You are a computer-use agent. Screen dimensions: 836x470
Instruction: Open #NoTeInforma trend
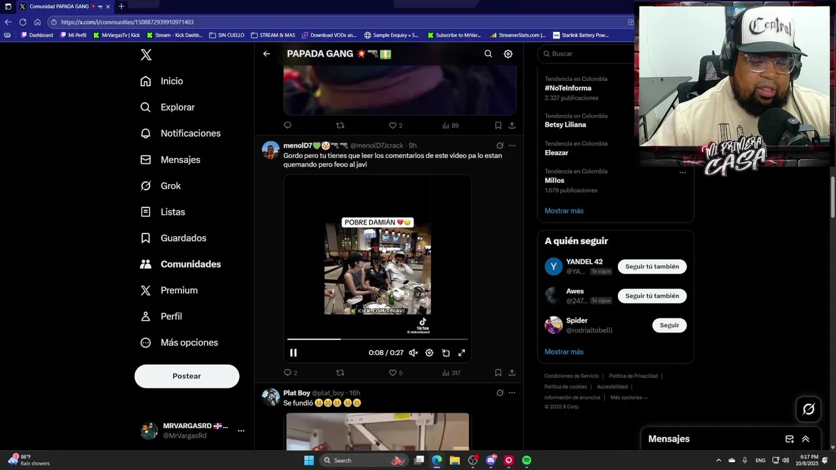click(568, 88)
